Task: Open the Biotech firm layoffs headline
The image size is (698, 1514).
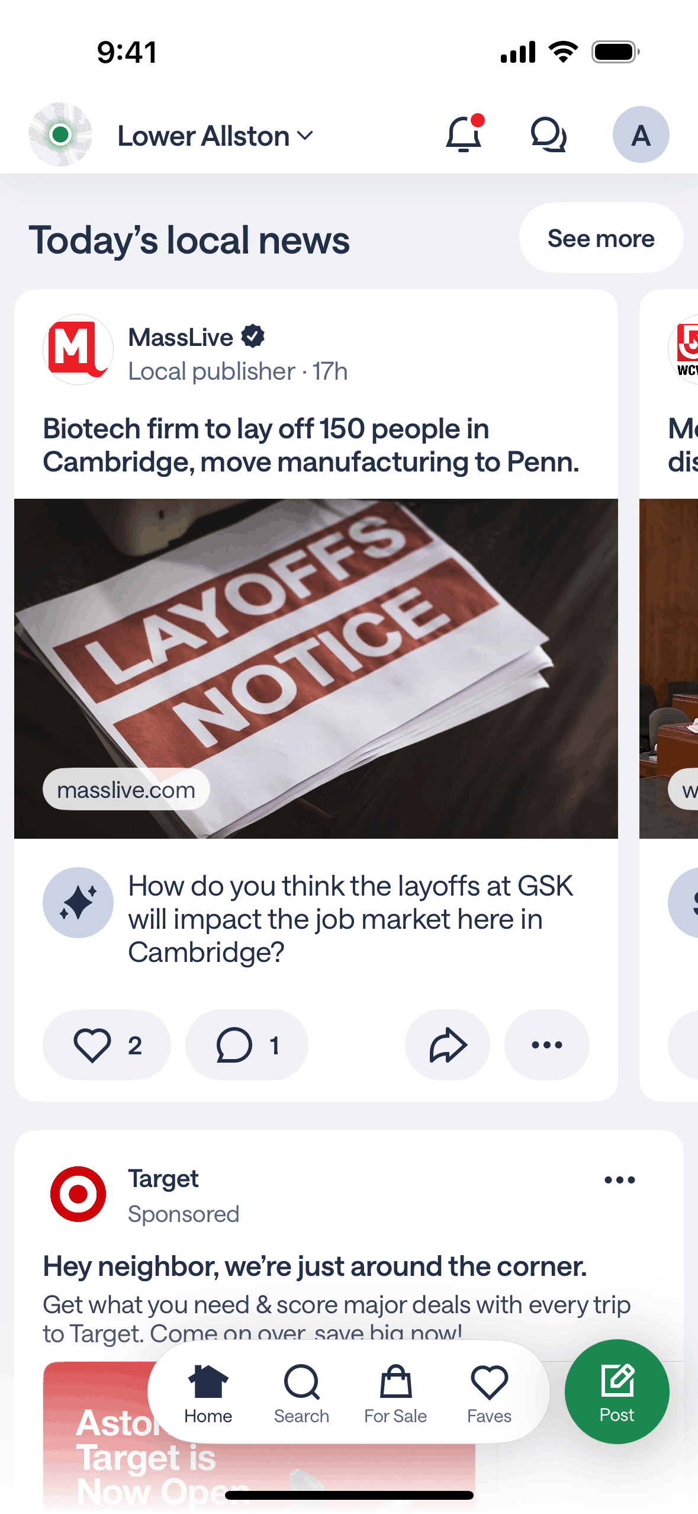Action: pyautogui.click(x=311, y=445)
